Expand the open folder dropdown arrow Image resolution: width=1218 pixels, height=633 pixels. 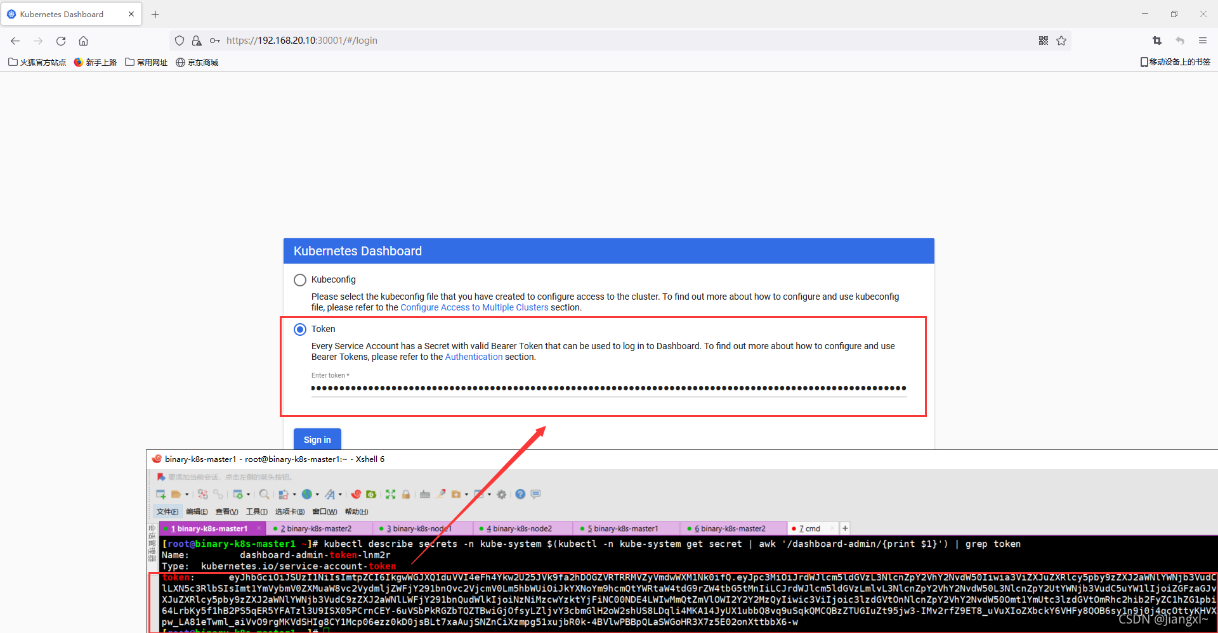(187, 494)
